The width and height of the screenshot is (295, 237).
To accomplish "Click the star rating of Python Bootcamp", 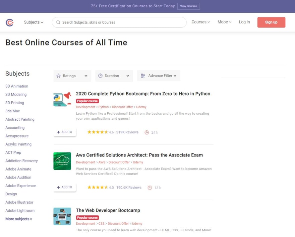I will 98,132.
